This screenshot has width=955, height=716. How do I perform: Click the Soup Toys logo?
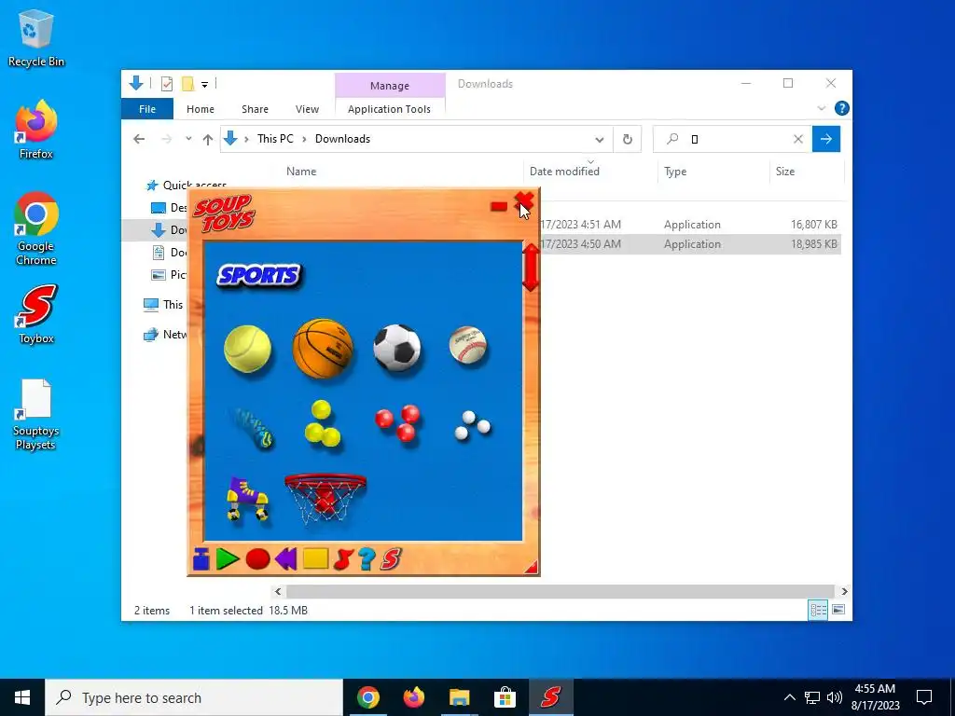[224, 213]
